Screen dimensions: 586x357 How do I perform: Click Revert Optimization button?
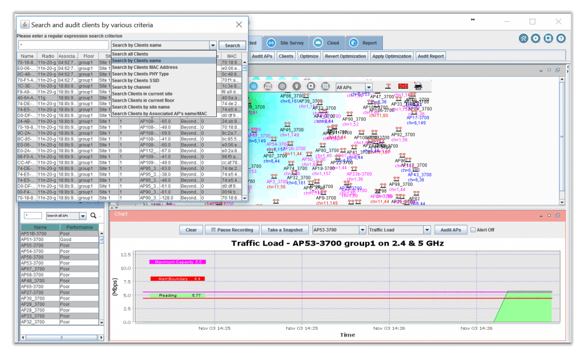click(x=345, y=56)
